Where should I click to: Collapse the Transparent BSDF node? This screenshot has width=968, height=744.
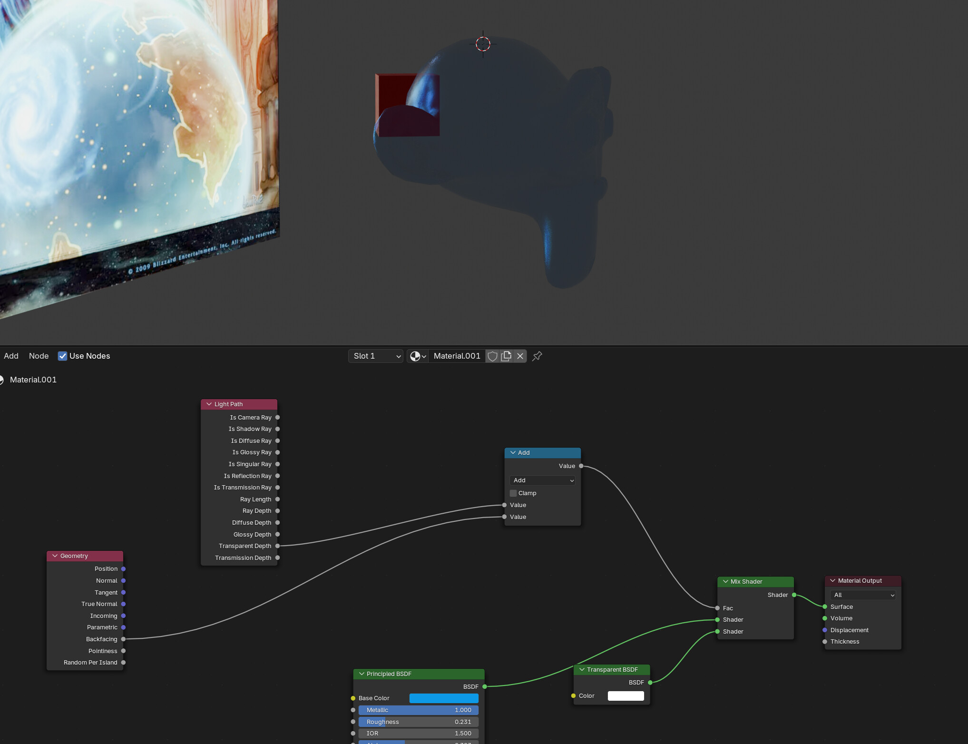582,670
